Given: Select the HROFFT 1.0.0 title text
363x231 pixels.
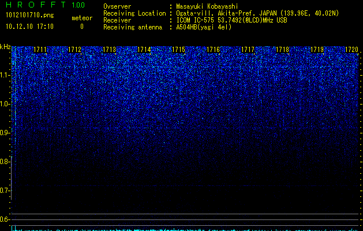Looking at the screenshot, I should (45, 5).
